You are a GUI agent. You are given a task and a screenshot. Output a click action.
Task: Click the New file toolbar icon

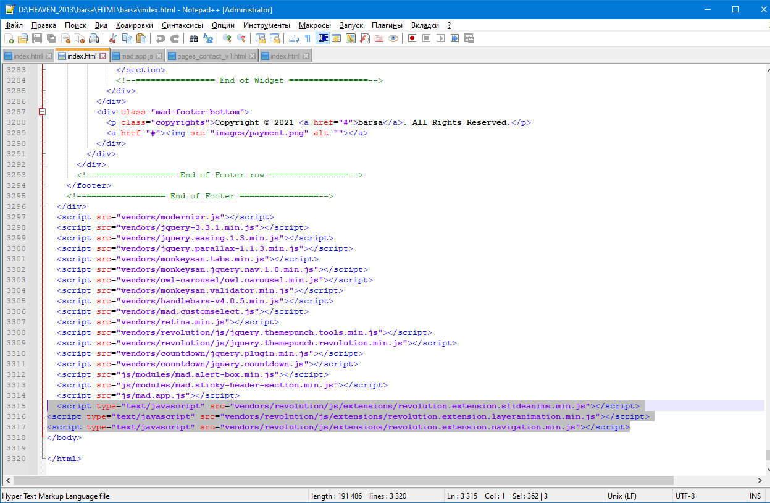coord(9,38)
